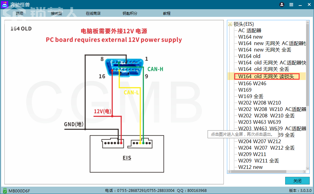The width and height of the screenshot is (314, 194).
Task: Click the 关闭 button
Action: [x=297, y=181]
